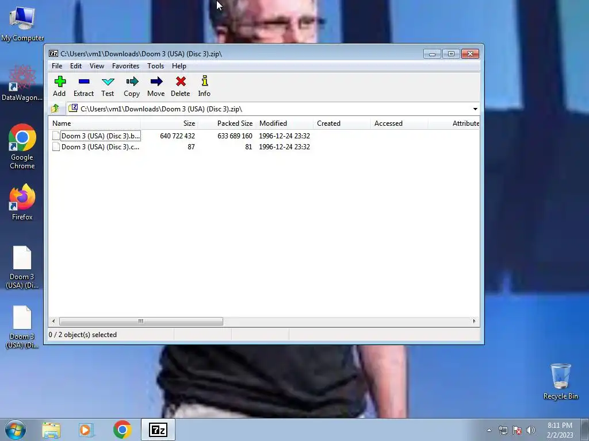
Task: Go up one folder level icon
Action: coord(55,109)
